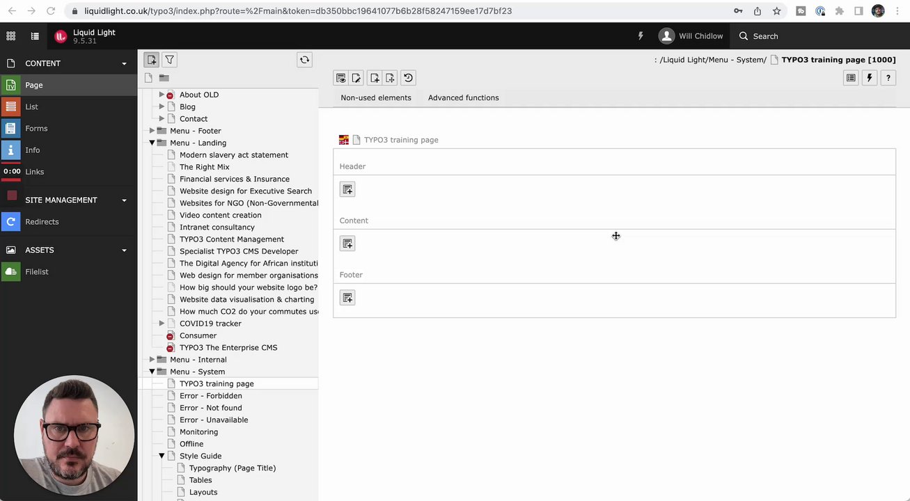
Task: Open the help question mark icon
Action: [888, 78]
